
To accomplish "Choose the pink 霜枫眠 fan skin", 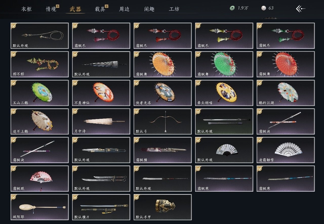I will 39,178.
